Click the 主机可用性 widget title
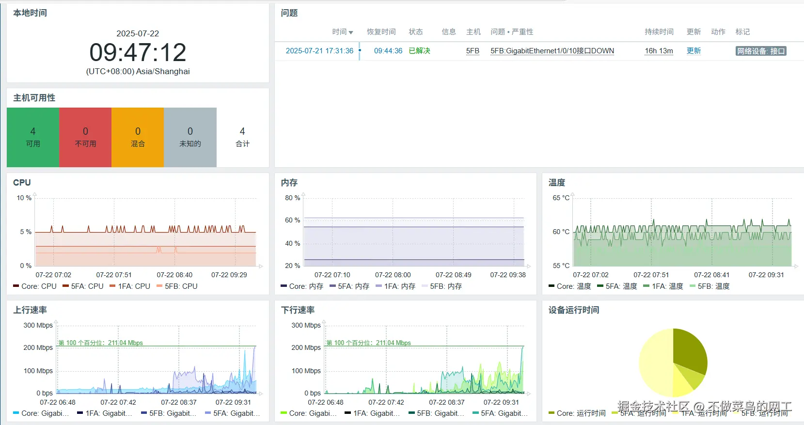The height and width of the screenshot is (425, 804). tap(34, 98)
